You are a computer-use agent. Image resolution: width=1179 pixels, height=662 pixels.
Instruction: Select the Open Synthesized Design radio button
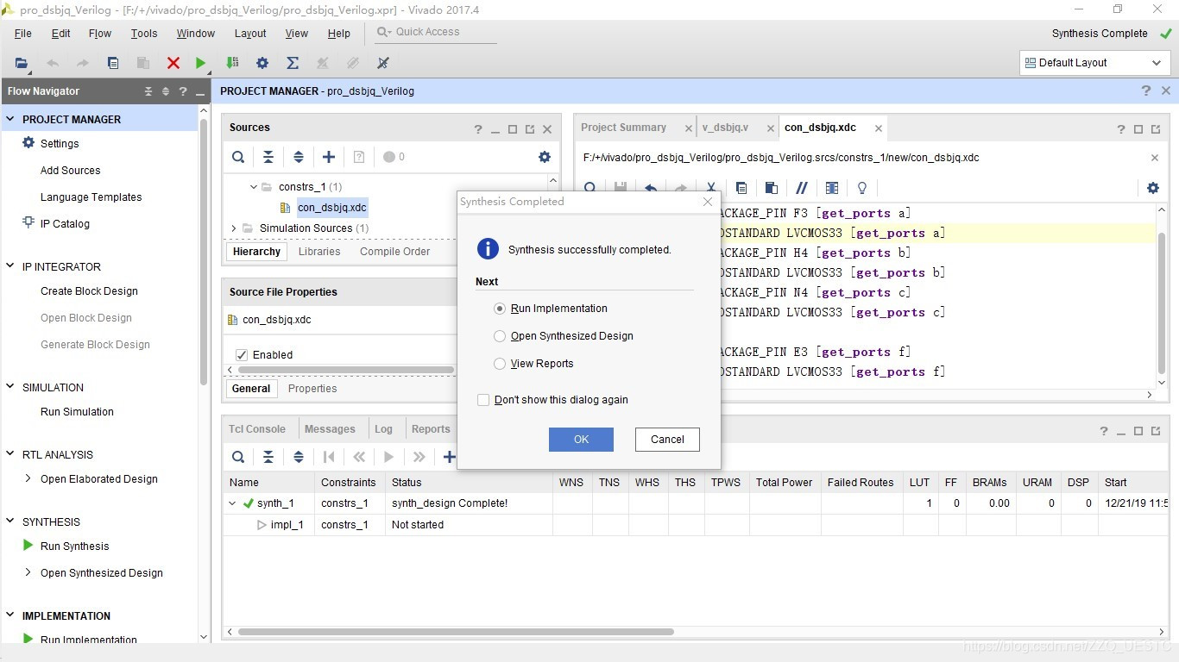coord(500,336)
